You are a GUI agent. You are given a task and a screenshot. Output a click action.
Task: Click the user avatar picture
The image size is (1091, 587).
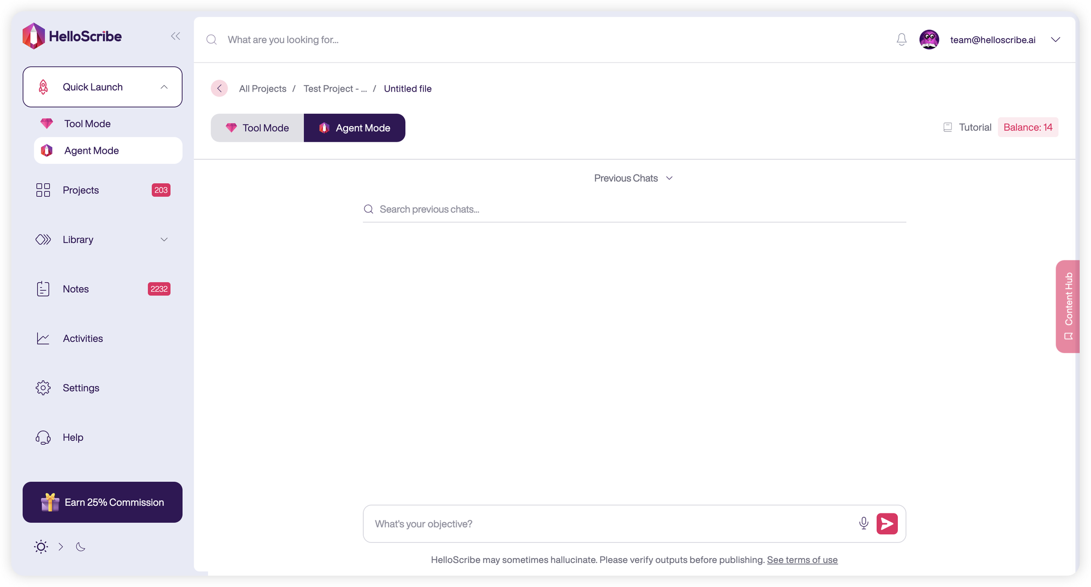click(929, 40)
